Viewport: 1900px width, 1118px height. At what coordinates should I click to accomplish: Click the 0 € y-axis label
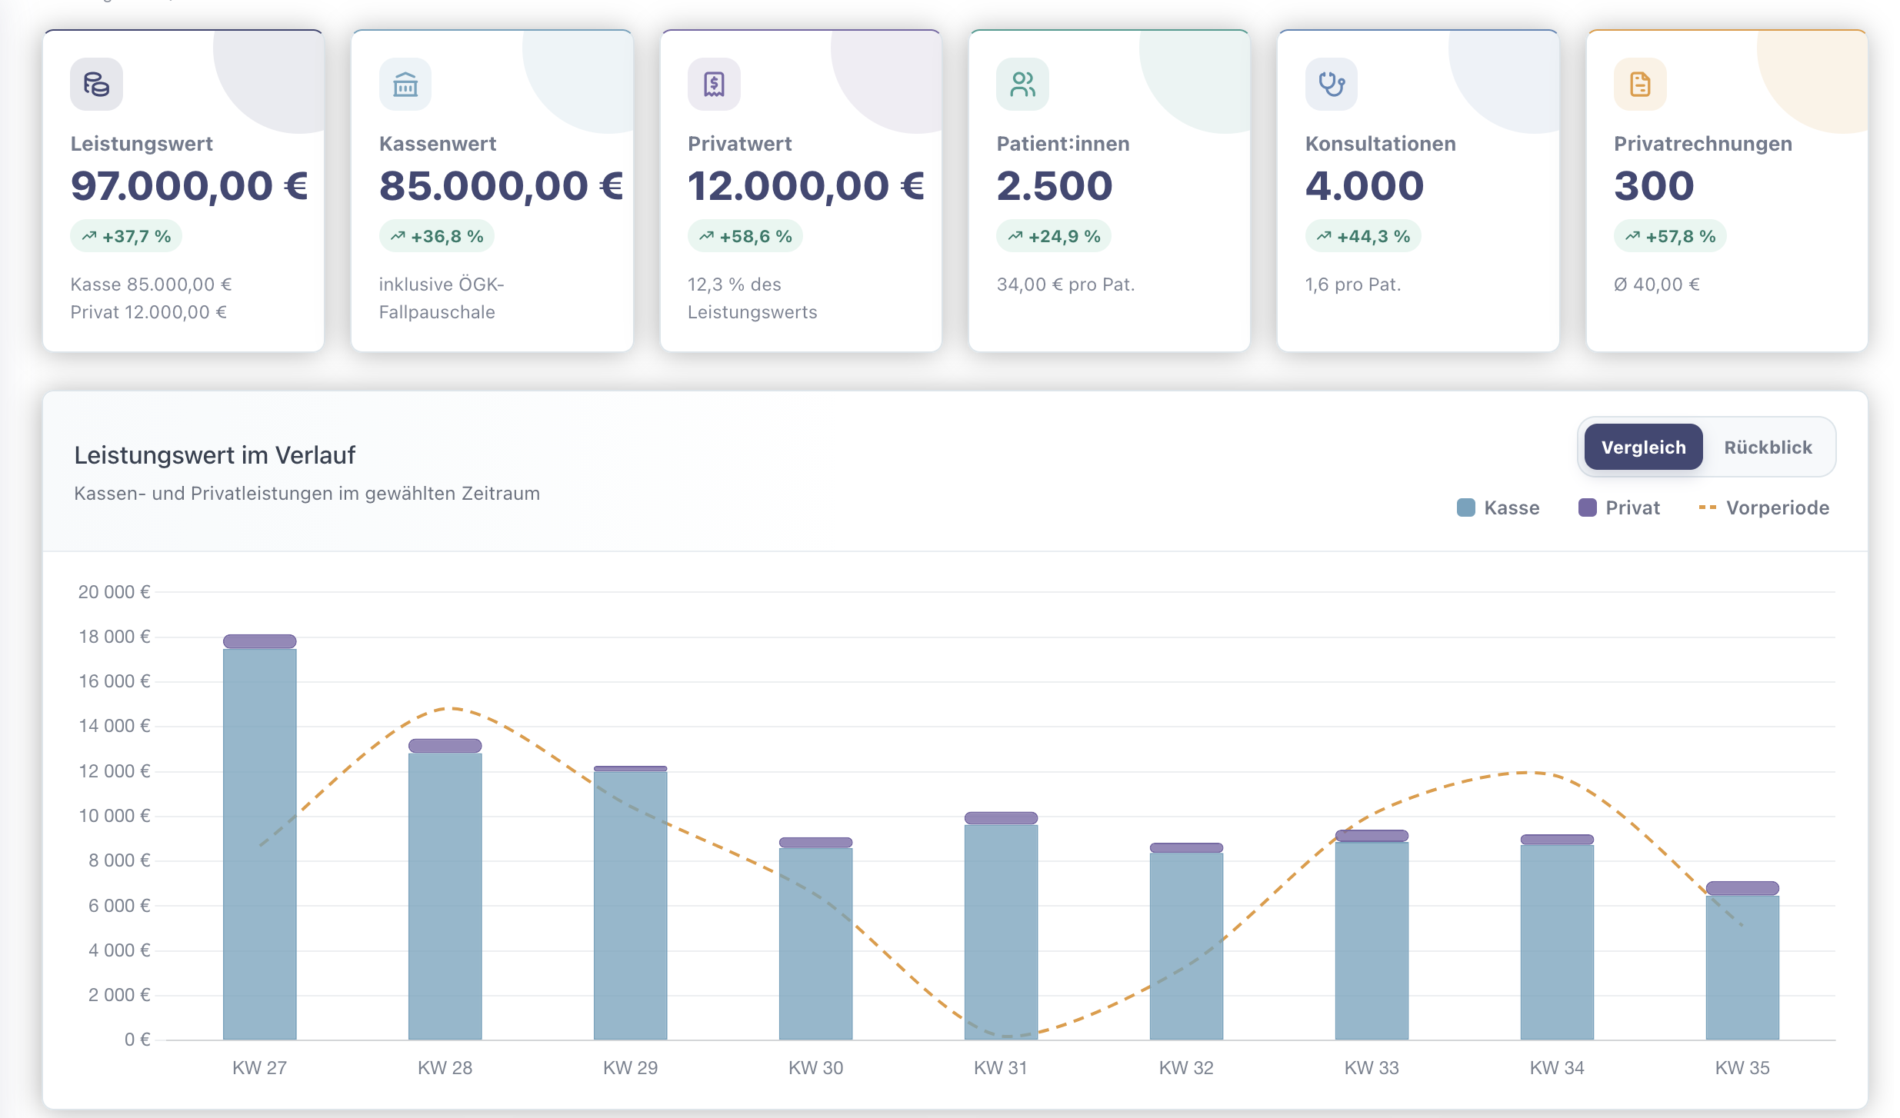[x=137, y=1040]
